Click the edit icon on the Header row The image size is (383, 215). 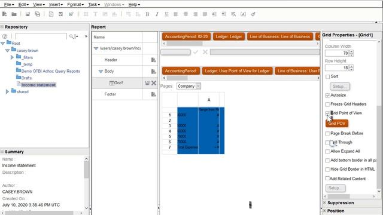point(153,60)
